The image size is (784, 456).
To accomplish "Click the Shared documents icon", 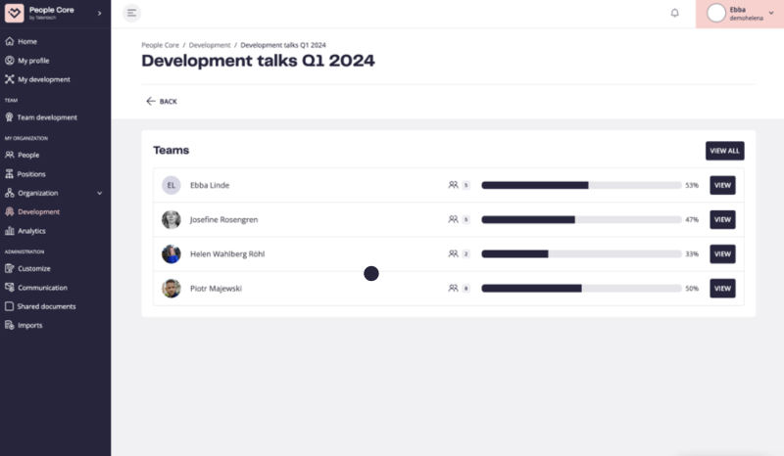I will 10,306.
